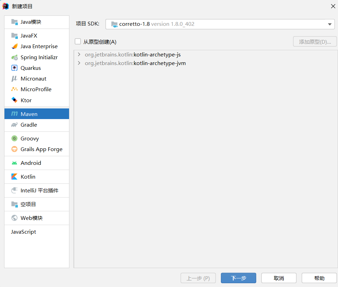Expand the kotlin-archetype-jvm node
The image size is (338, 287).
tap(79, 63)
